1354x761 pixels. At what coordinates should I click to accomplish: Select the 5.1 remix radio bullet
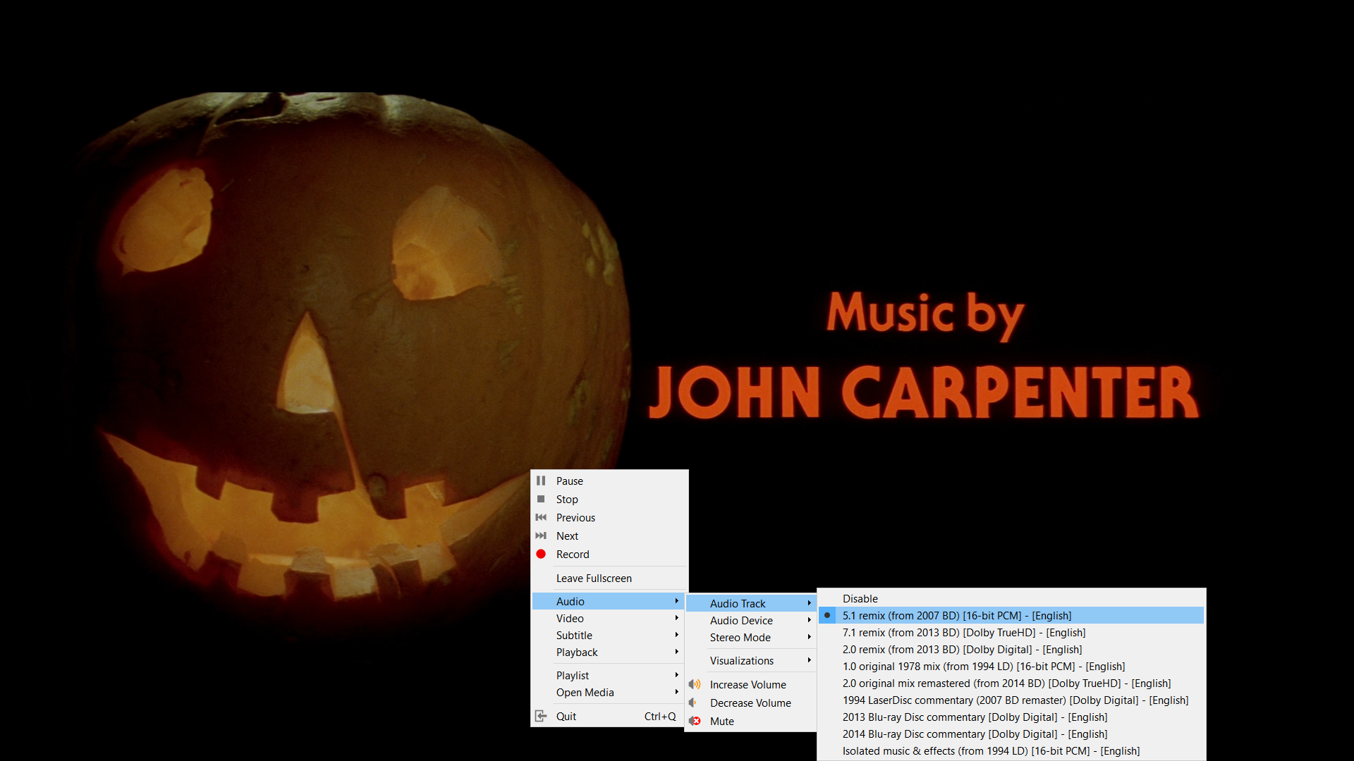[827, 615]
